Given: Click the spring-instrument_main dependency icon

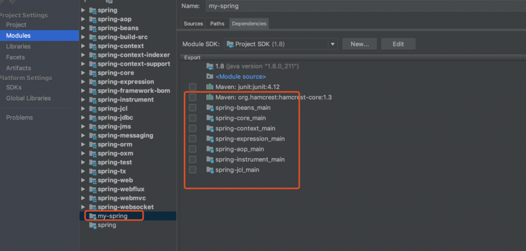Looking at the screenshot, I should (x=210, y=160).
